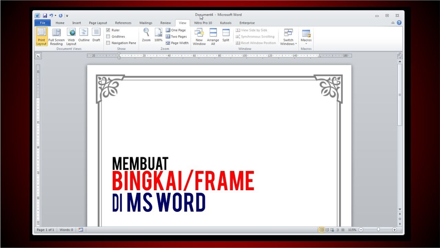The image size is (440, 248).
Task: Arrange All open windows
Action: 213,37
